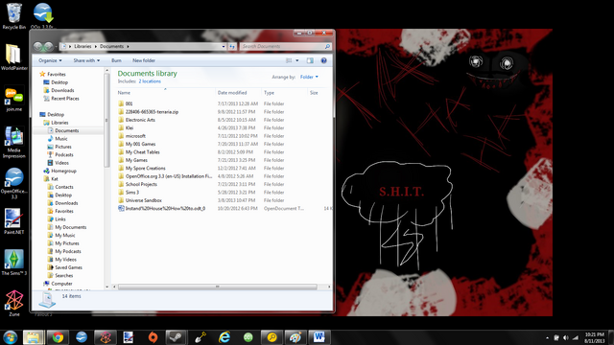Select the 001 folder

pyautogui.click(x=129, y=103)
